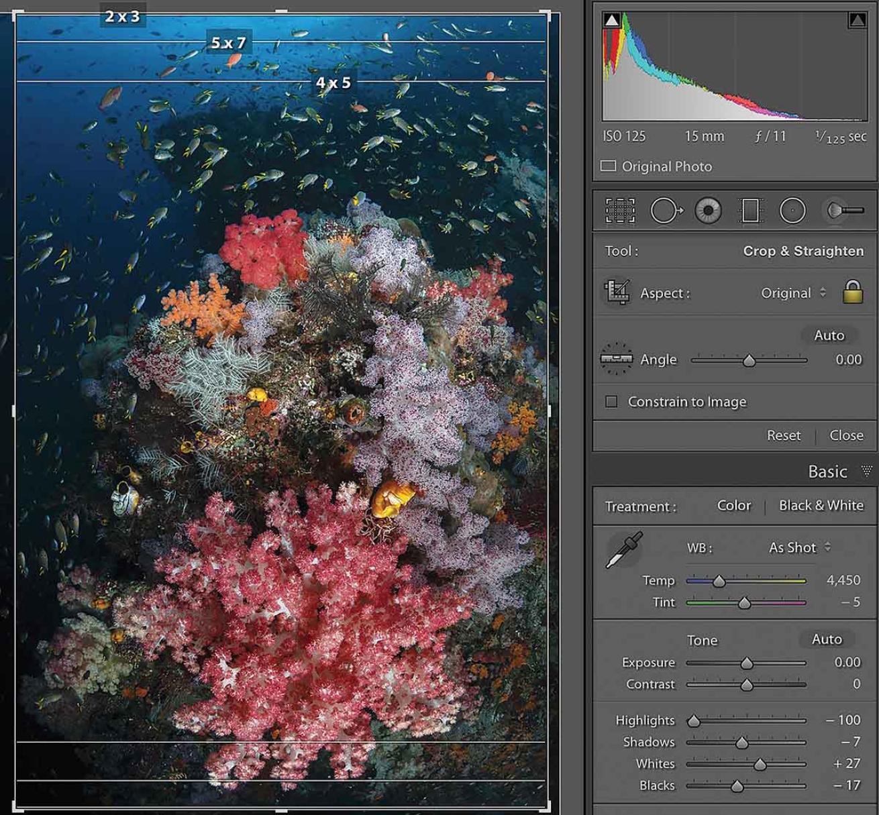Viewport: 879px width, 815px height.
Task: Click the Highlights slider handle
Action: click(x=694, y=721)
